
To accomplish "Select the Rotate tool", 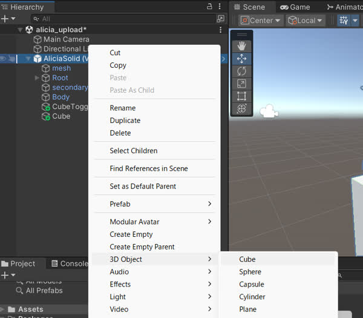I will 241,71.
